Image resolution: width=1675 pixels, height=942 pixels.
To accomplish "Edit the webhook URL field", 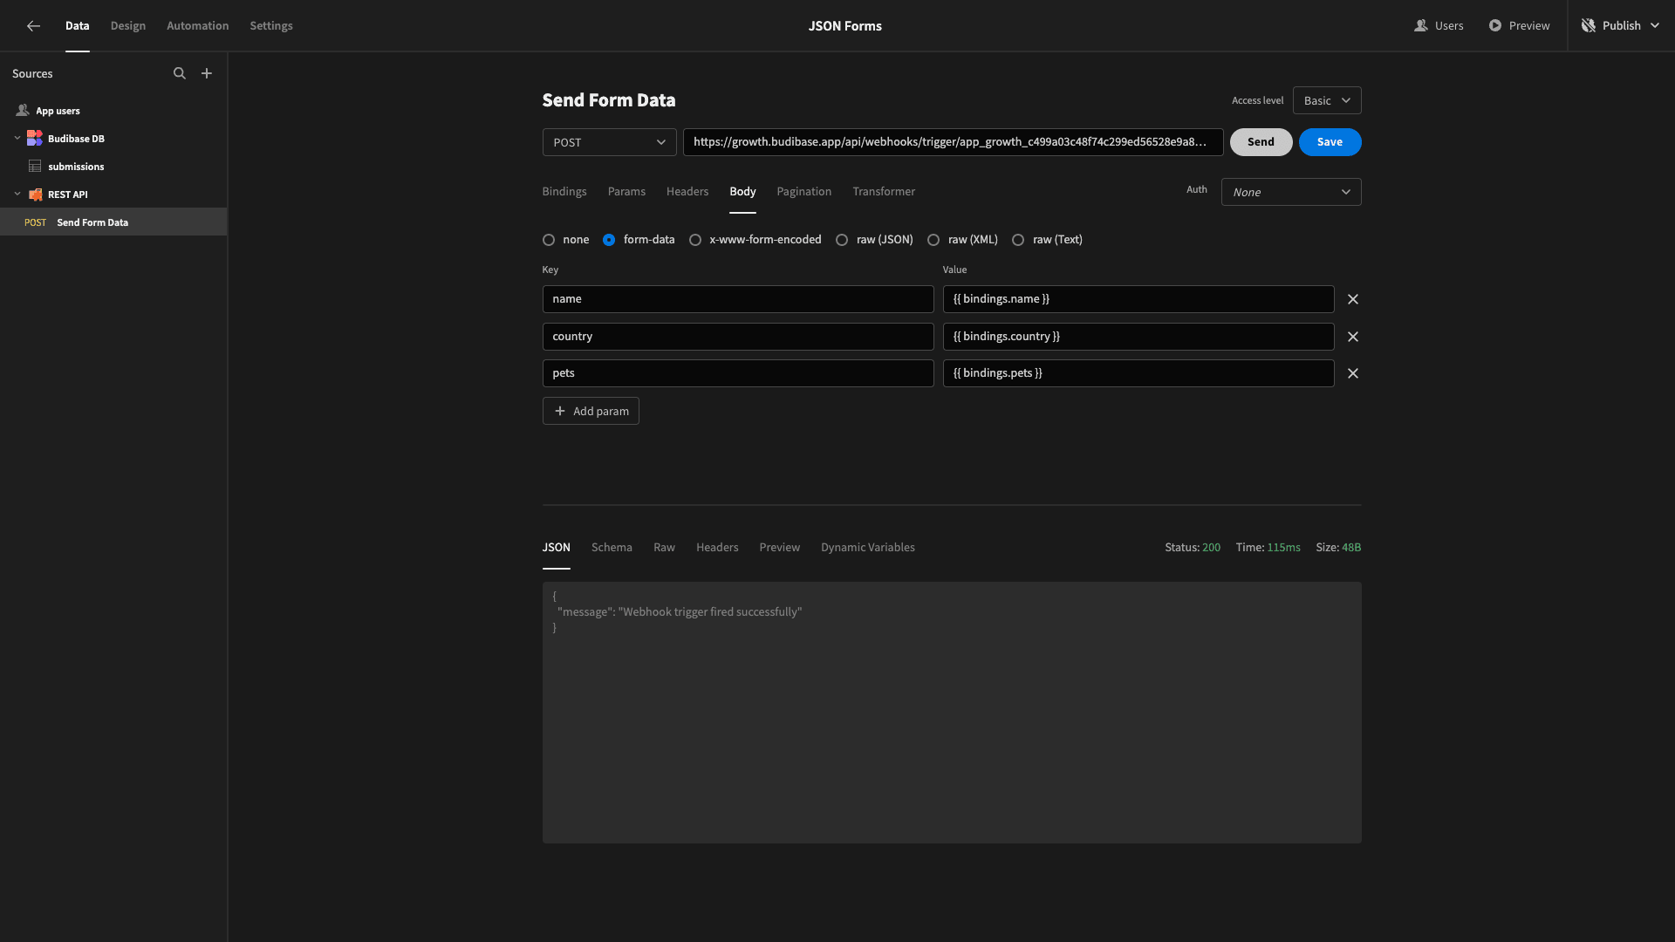I will (x=953, y=142).
